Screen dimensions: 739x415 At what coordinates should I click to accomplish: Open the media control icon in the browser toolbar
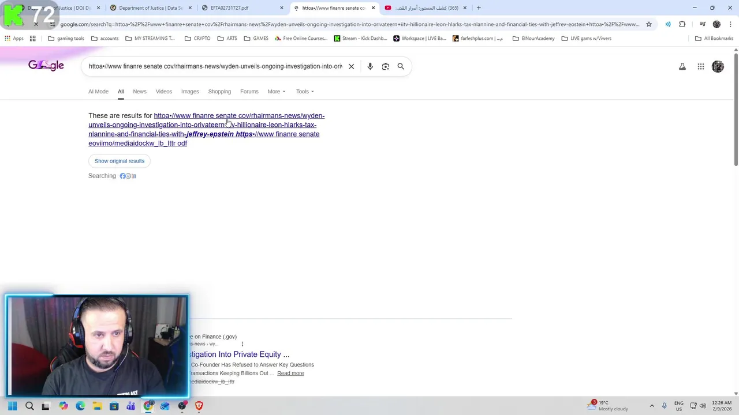click(703, 24)
